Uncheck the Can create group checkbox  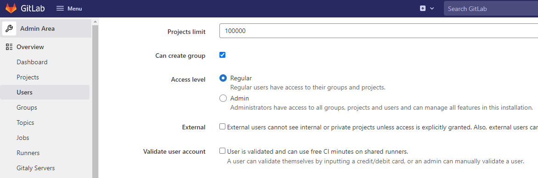click(x=222, y=55)
